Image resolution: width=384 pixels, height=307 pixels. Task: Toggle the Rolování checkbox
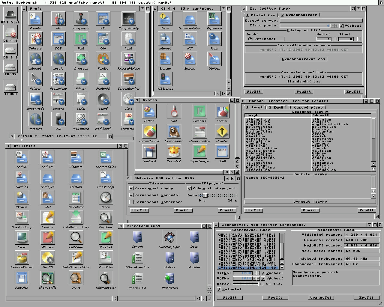[x=219, y=289]
